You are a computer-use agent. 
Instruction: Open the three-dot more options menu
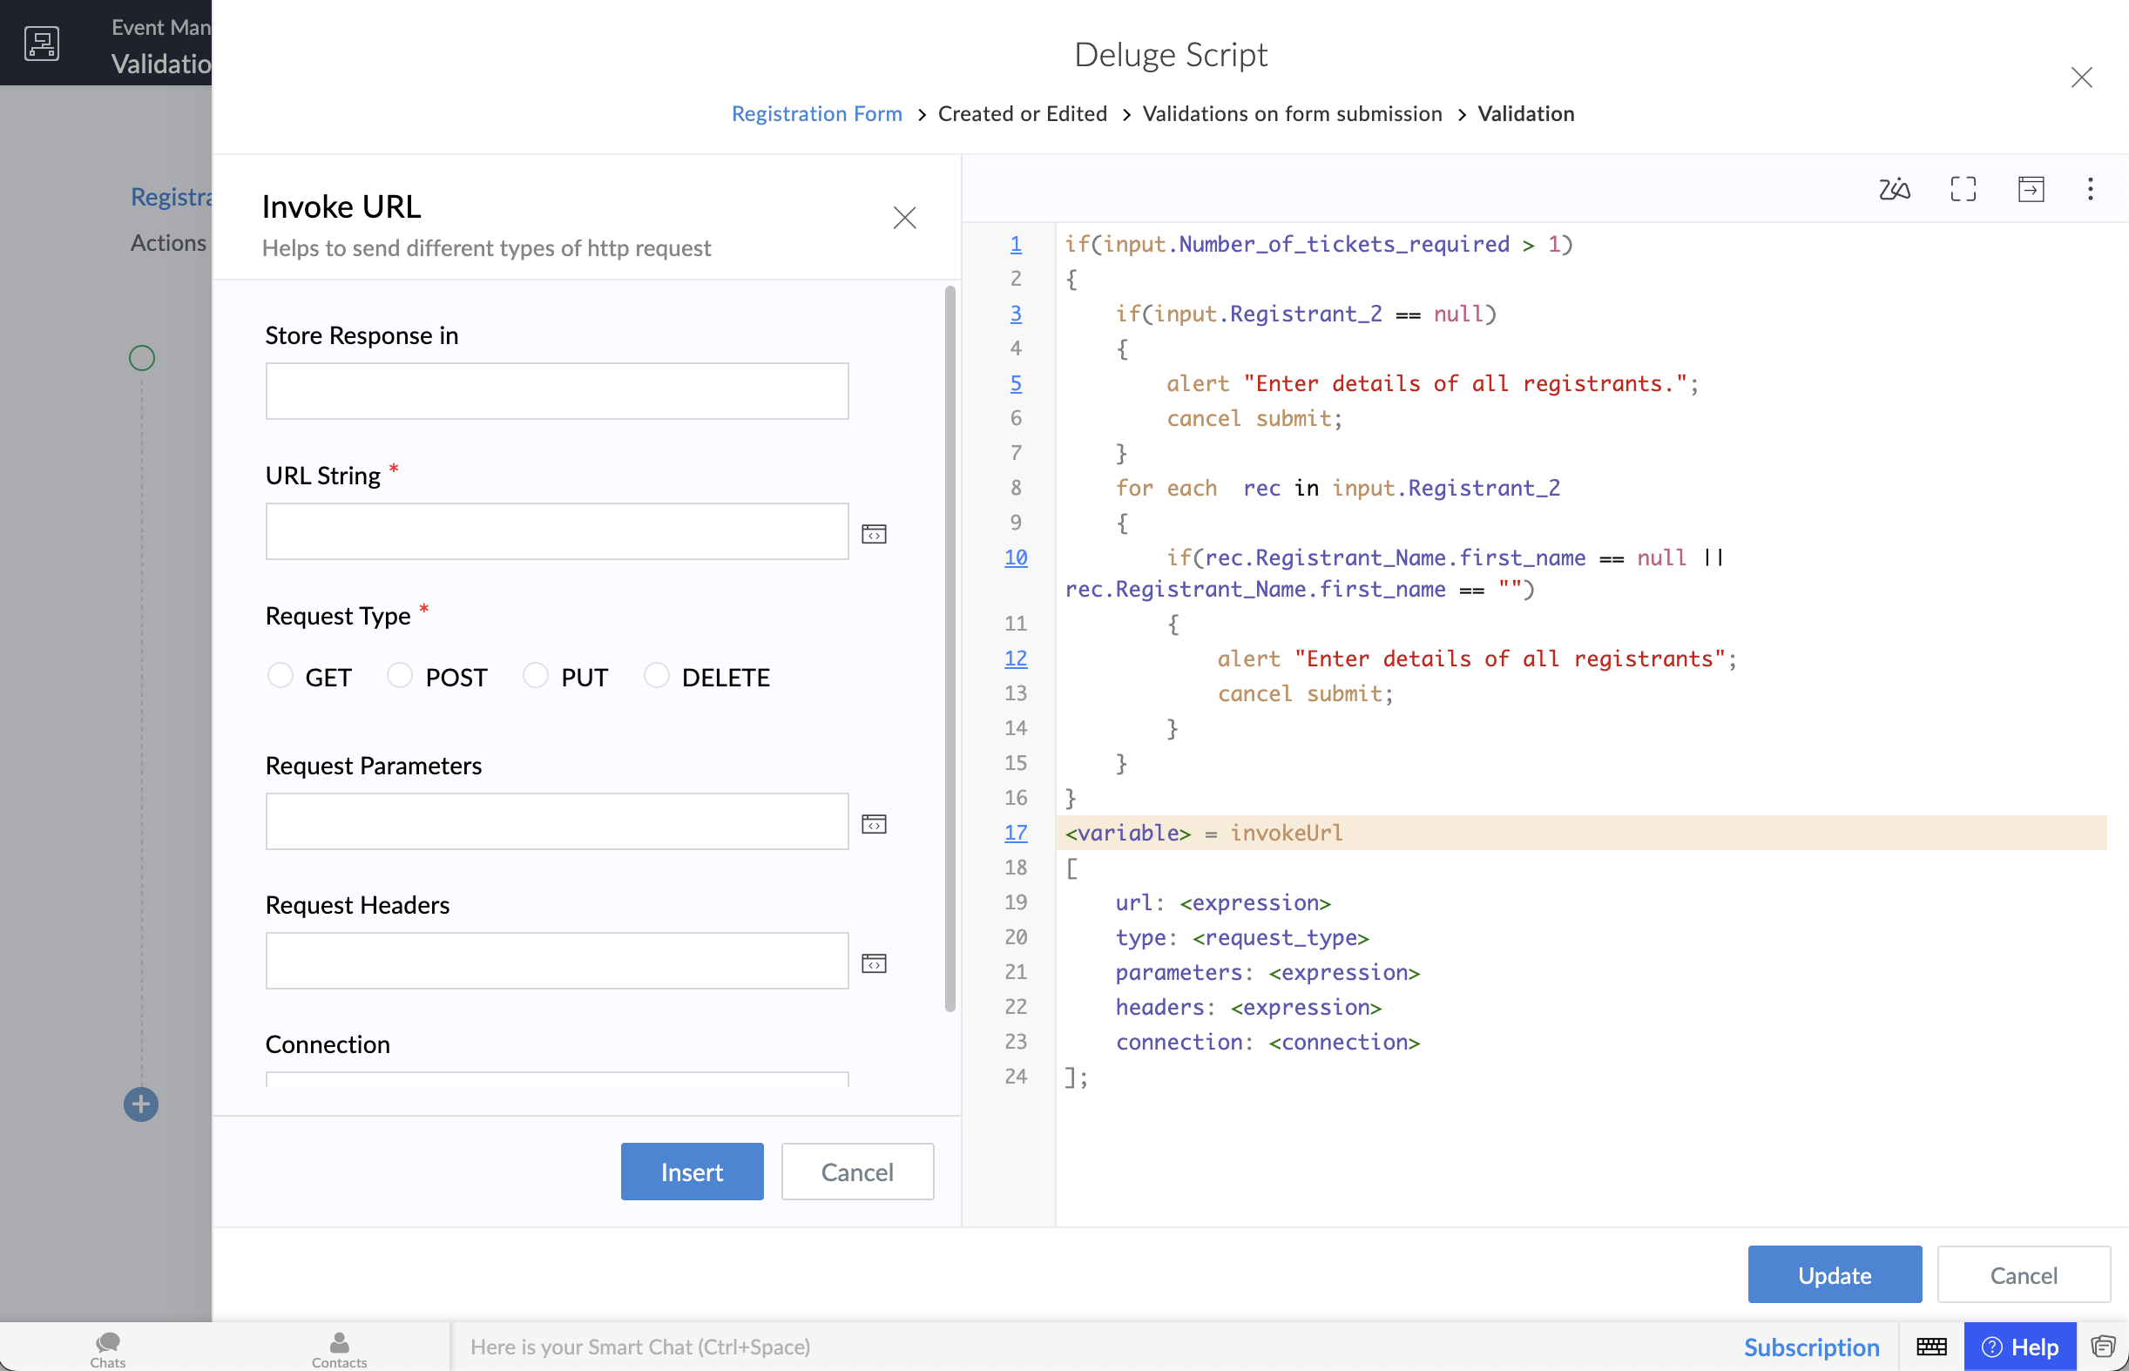click(2090, 189)
